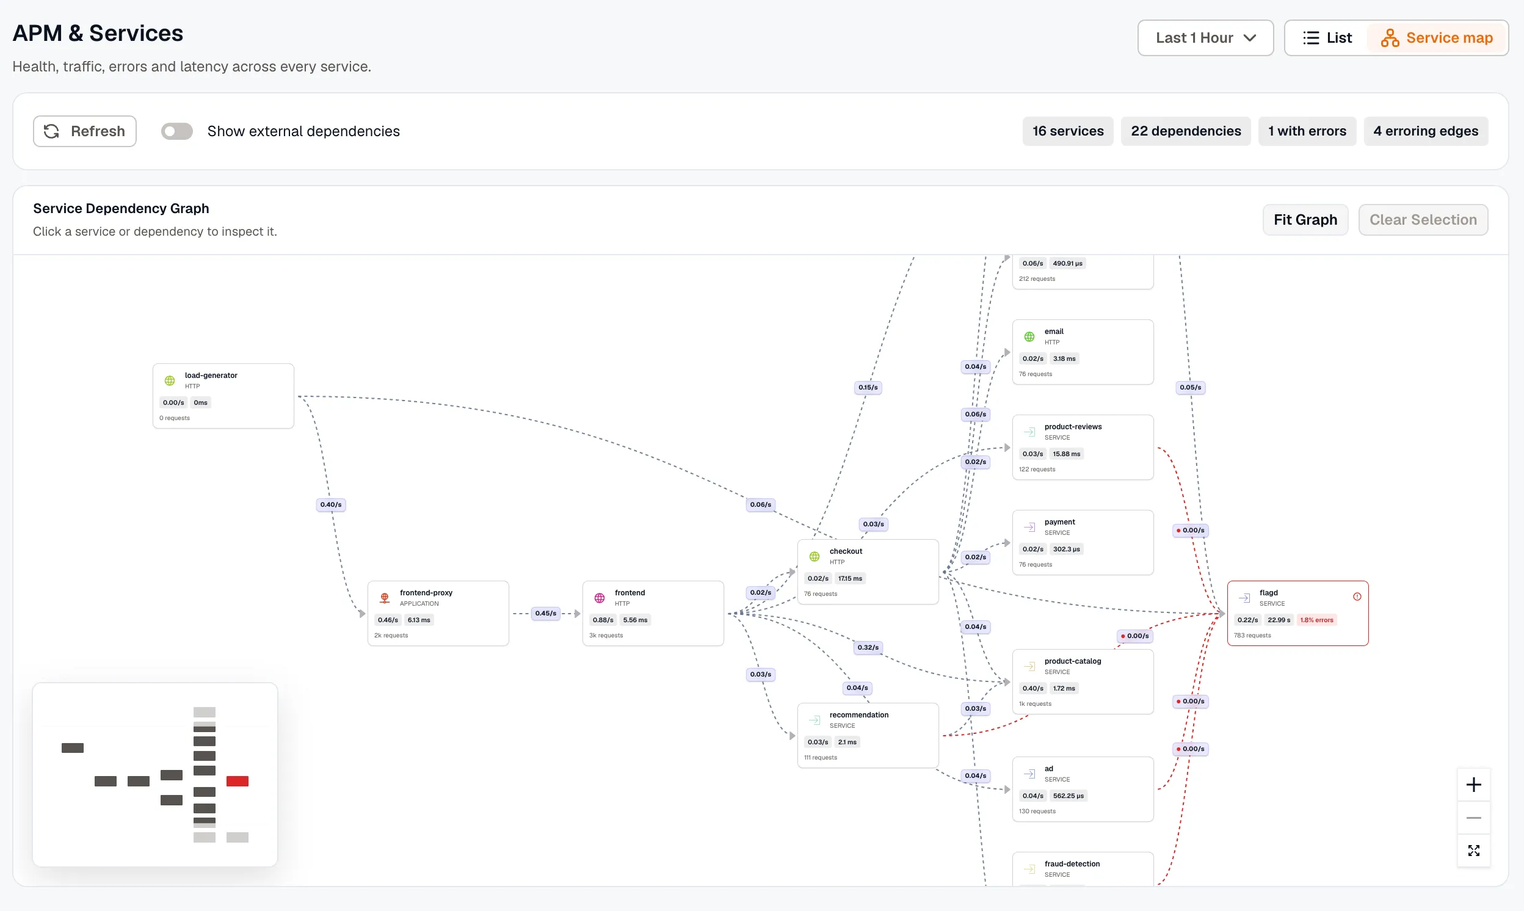Select the 0.32/s edge label
The image size is (1524, 911).
pyautogui.click(x=867, y=648)
